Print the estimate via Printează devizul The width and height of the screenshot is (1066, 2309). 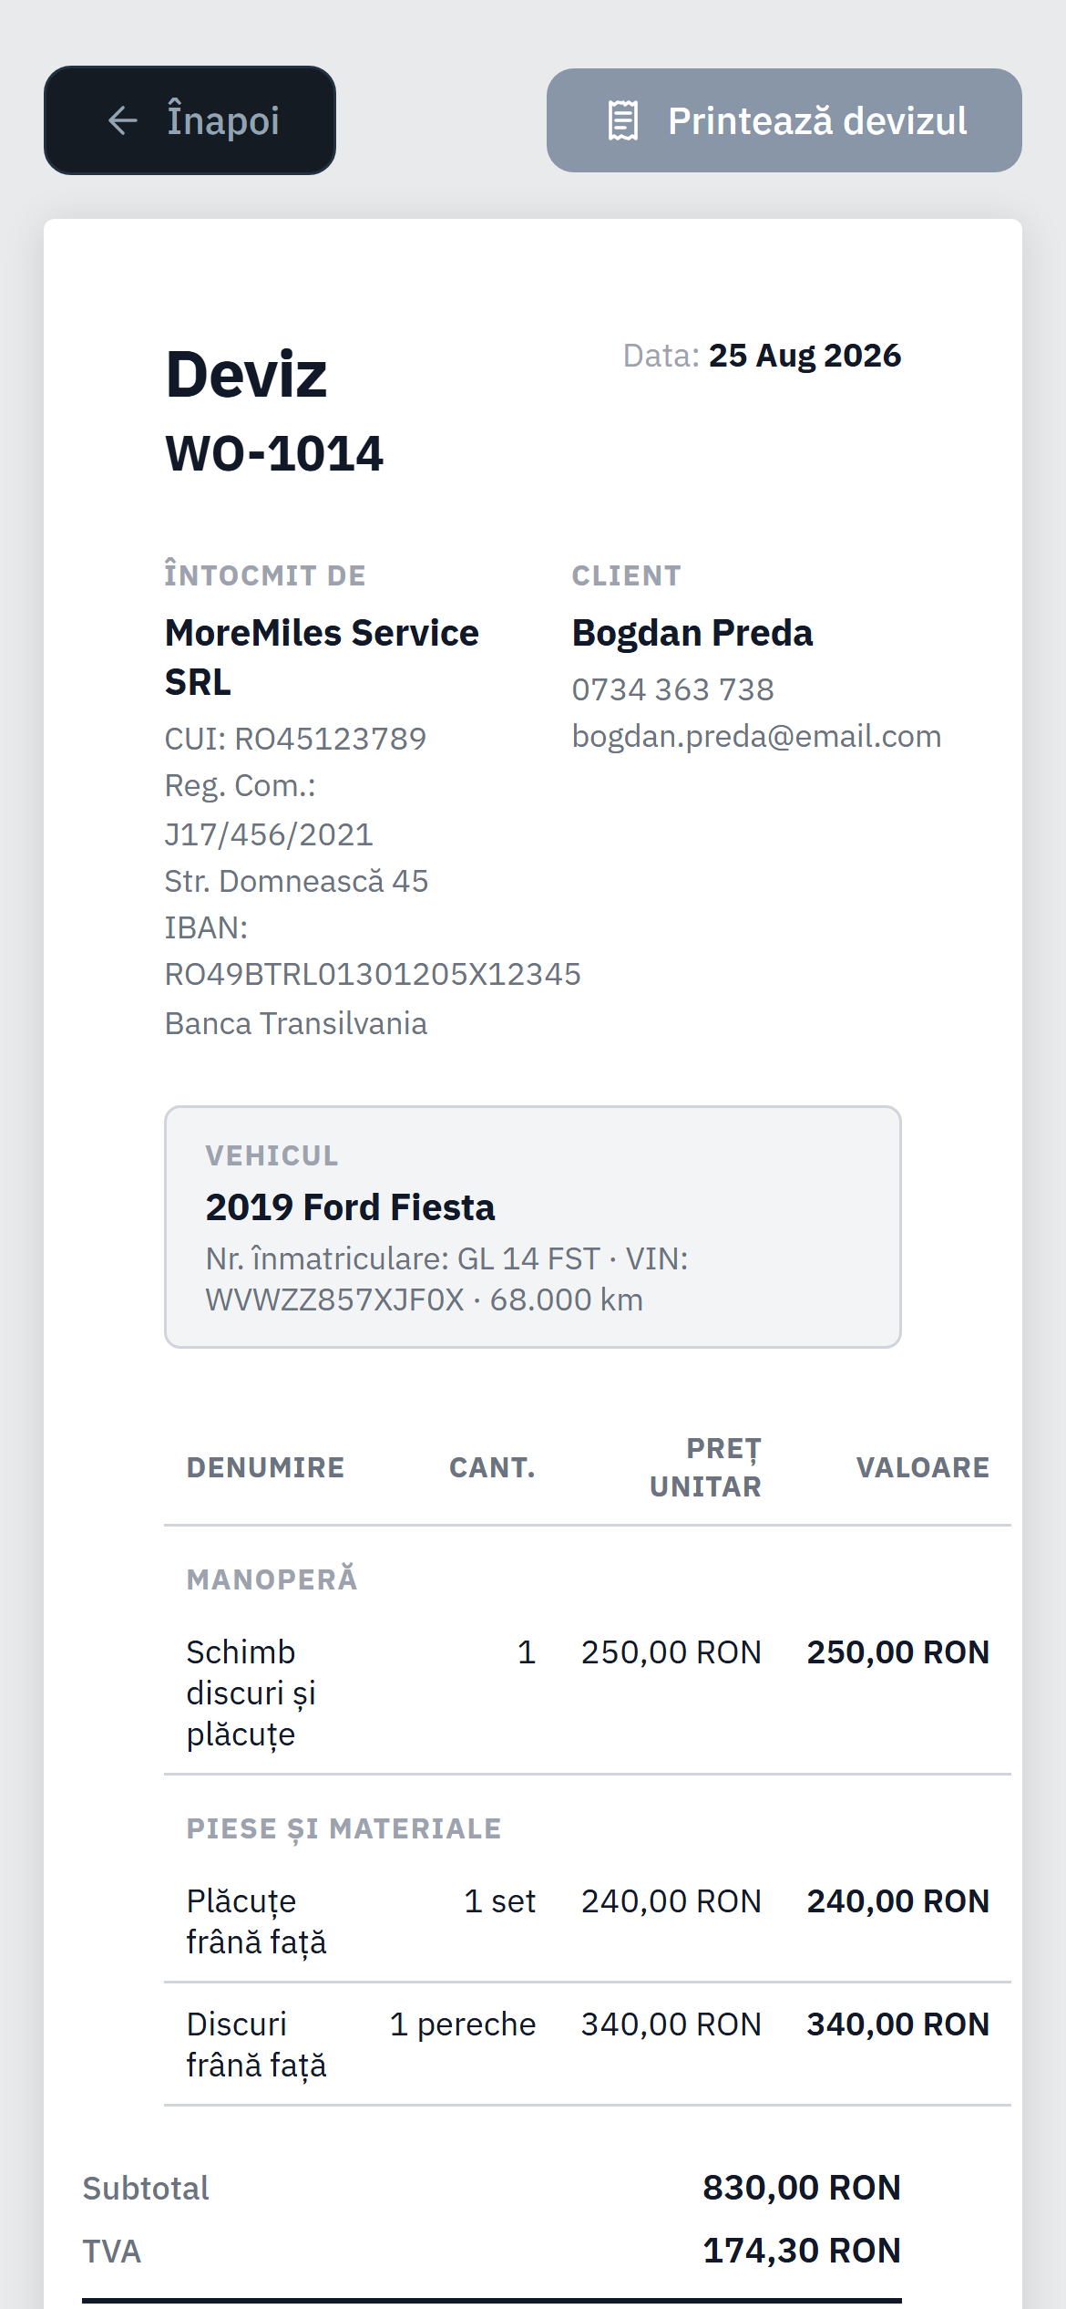point(784,120)
